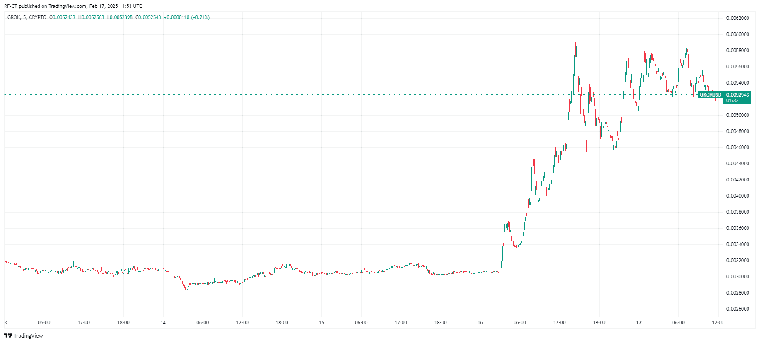
Task: Click the 0.0058000 price axis label
Action: [738, 51]
